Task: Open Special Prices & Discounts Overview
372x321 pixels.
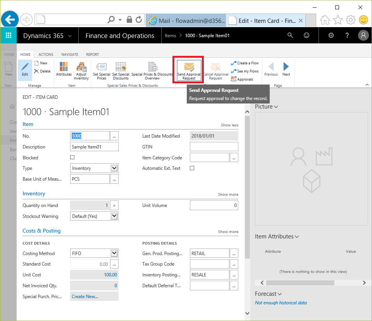Action: tap(152, 71)
